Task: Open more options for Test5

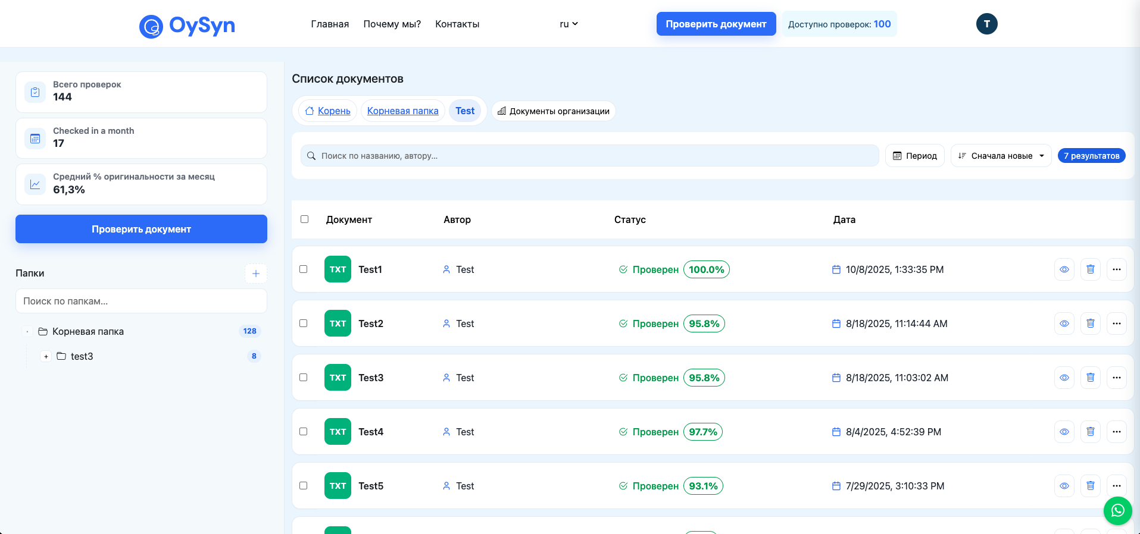Action: click(1116, 486)
